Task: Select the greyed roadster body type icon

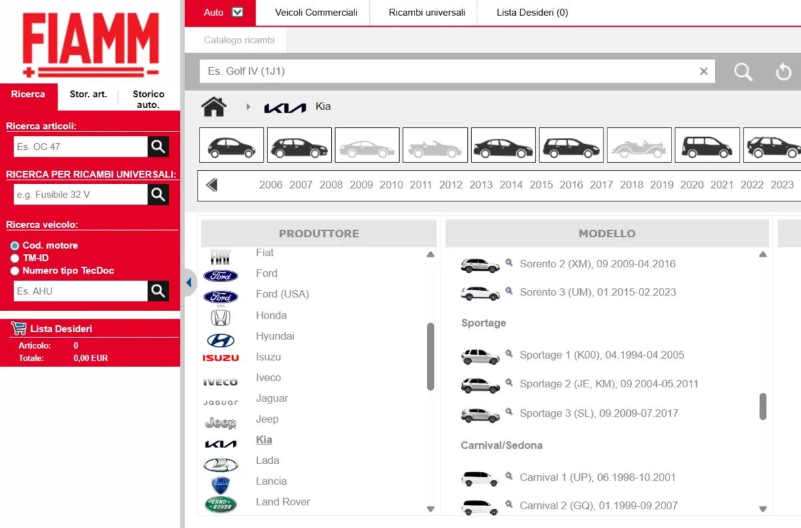Action: 639,145
